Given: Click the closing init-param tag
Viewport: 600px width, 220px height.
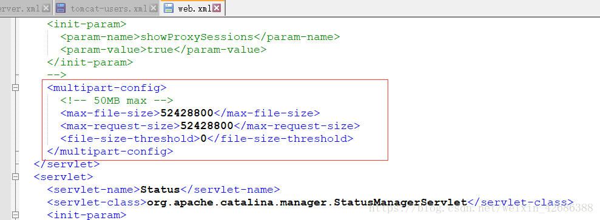Looking at the screenshot, I should (x=90, y=62).
